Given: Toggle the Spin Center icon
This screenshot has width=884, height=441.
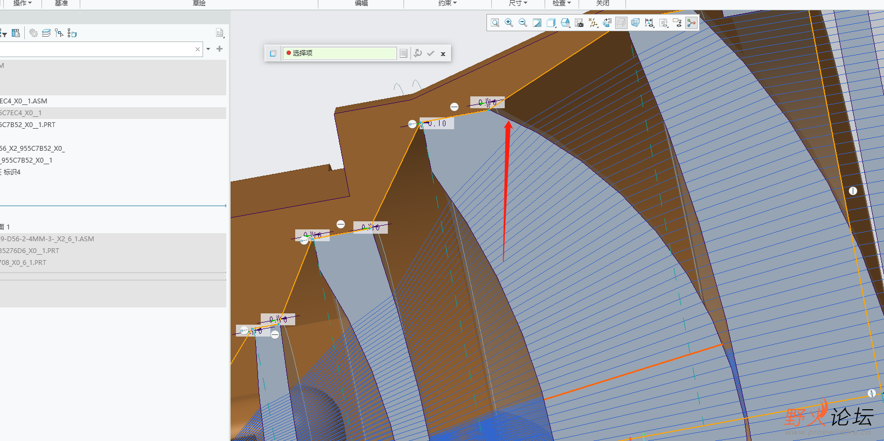Looking at the screenshot, I should pos(691,23).
